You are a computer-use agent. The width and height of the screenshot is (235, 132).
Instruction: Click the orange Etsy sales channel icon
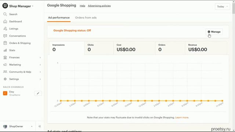pos(5,93)
